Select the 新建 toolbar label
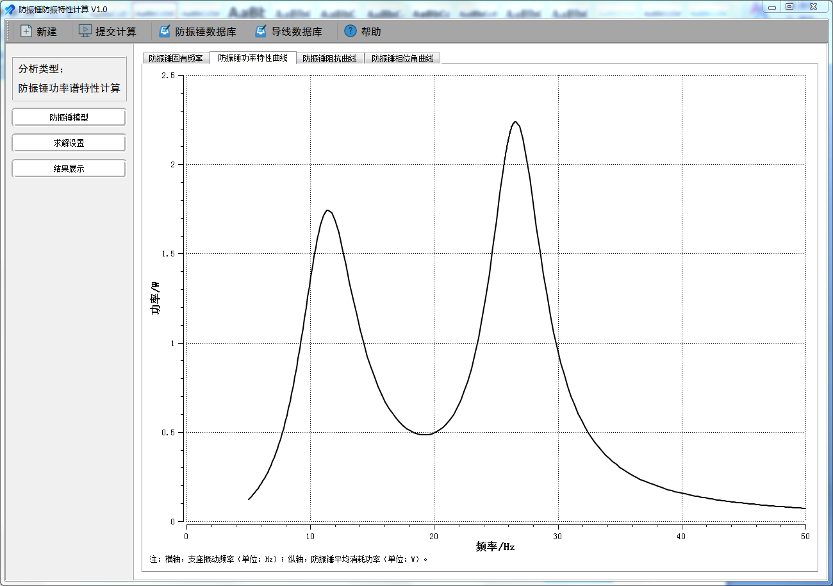 click(x=47, y=31)
